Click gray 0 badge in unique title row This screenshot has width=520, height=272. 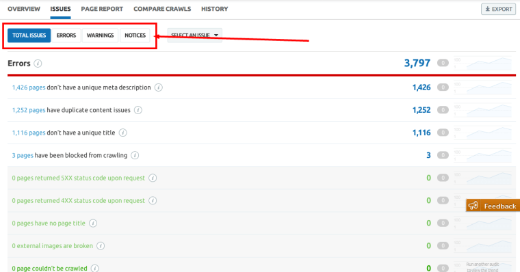coord(443,133)
